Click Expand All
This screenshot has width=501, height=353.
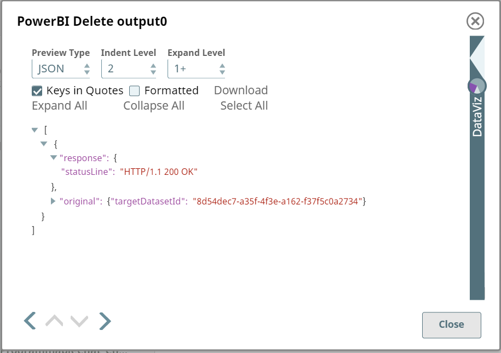pos(60,106)
